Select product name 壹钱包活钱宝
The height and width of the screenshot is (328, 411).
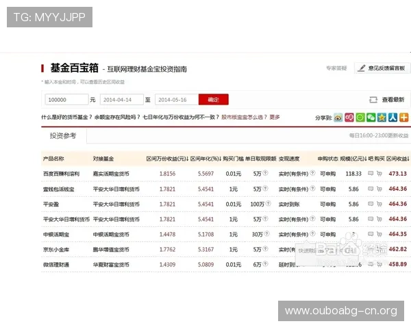(59, 189)
